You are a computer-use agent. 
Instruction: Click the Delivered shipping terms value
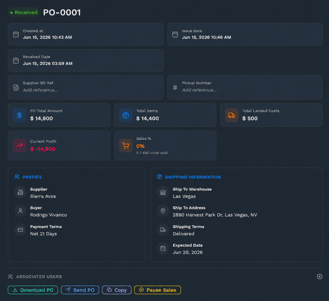(183, 234)
